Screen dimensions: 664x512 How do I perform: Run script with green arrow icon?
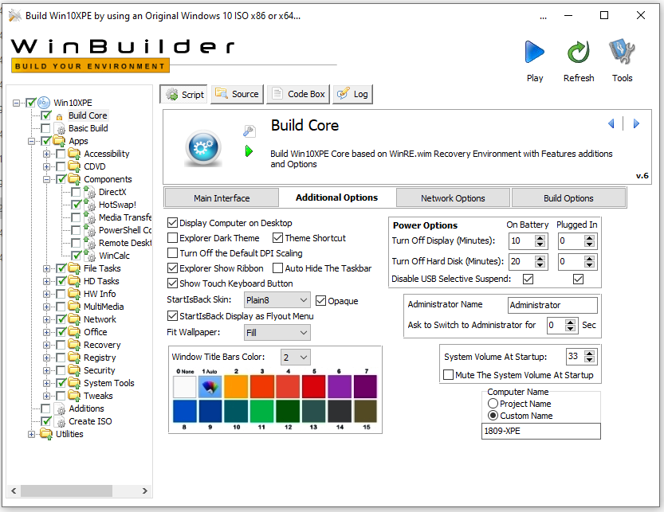249,151
